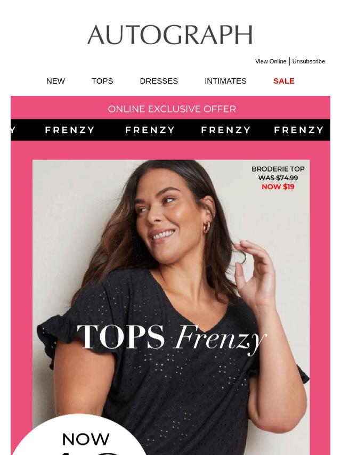
Task: Click the struck-through WAS $74.99 price
Action: click(x=278, y=177)
